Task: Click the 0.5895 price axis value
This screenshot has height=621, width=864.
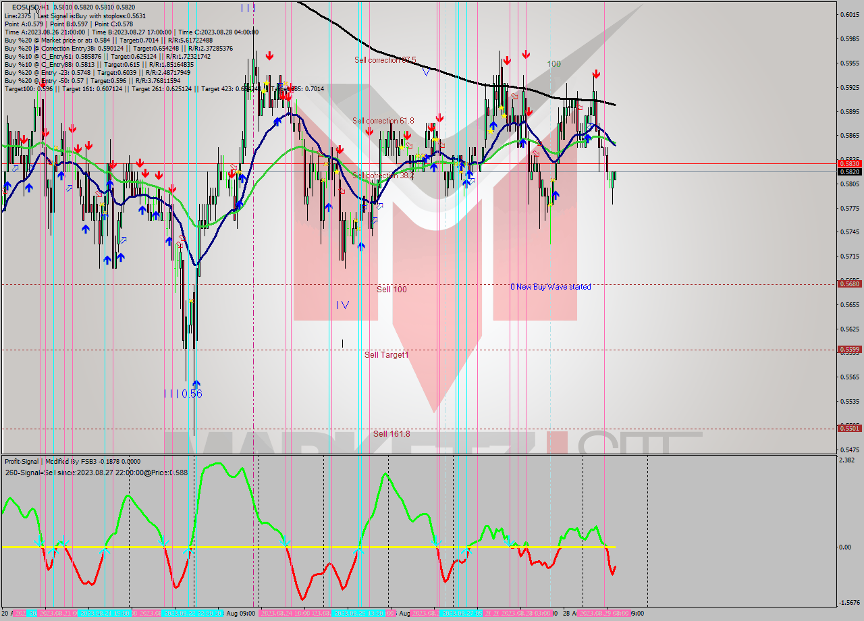Action: tap(849, 111)
